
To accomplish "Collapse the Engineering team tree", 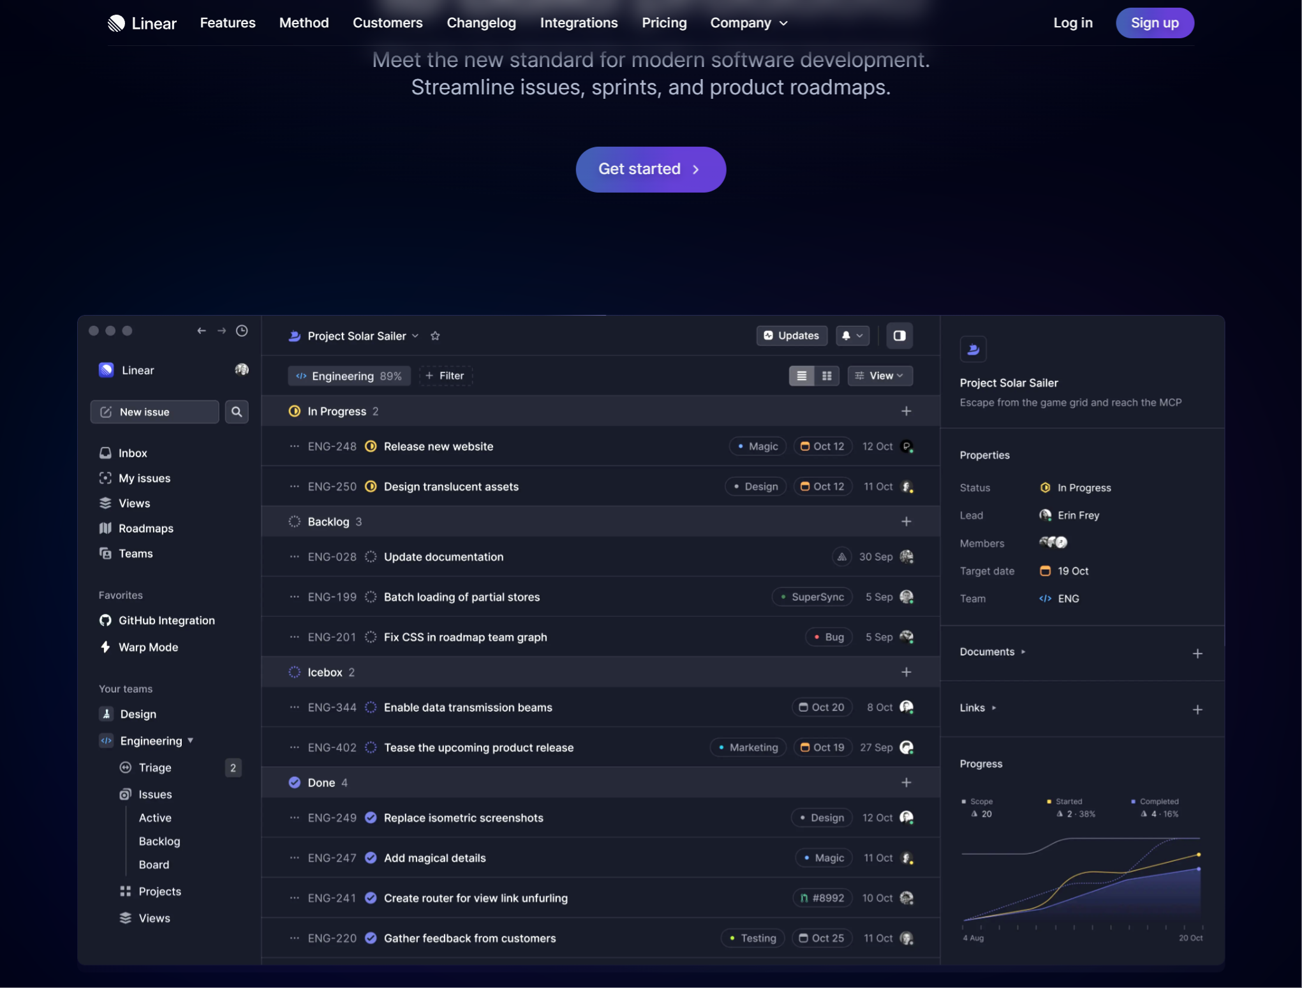I will tap(190, 741).
